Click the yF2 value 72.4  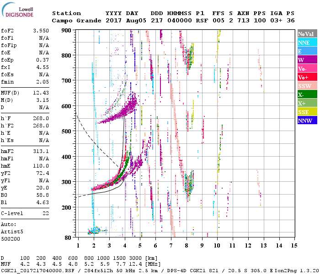(x=43, y=173)
